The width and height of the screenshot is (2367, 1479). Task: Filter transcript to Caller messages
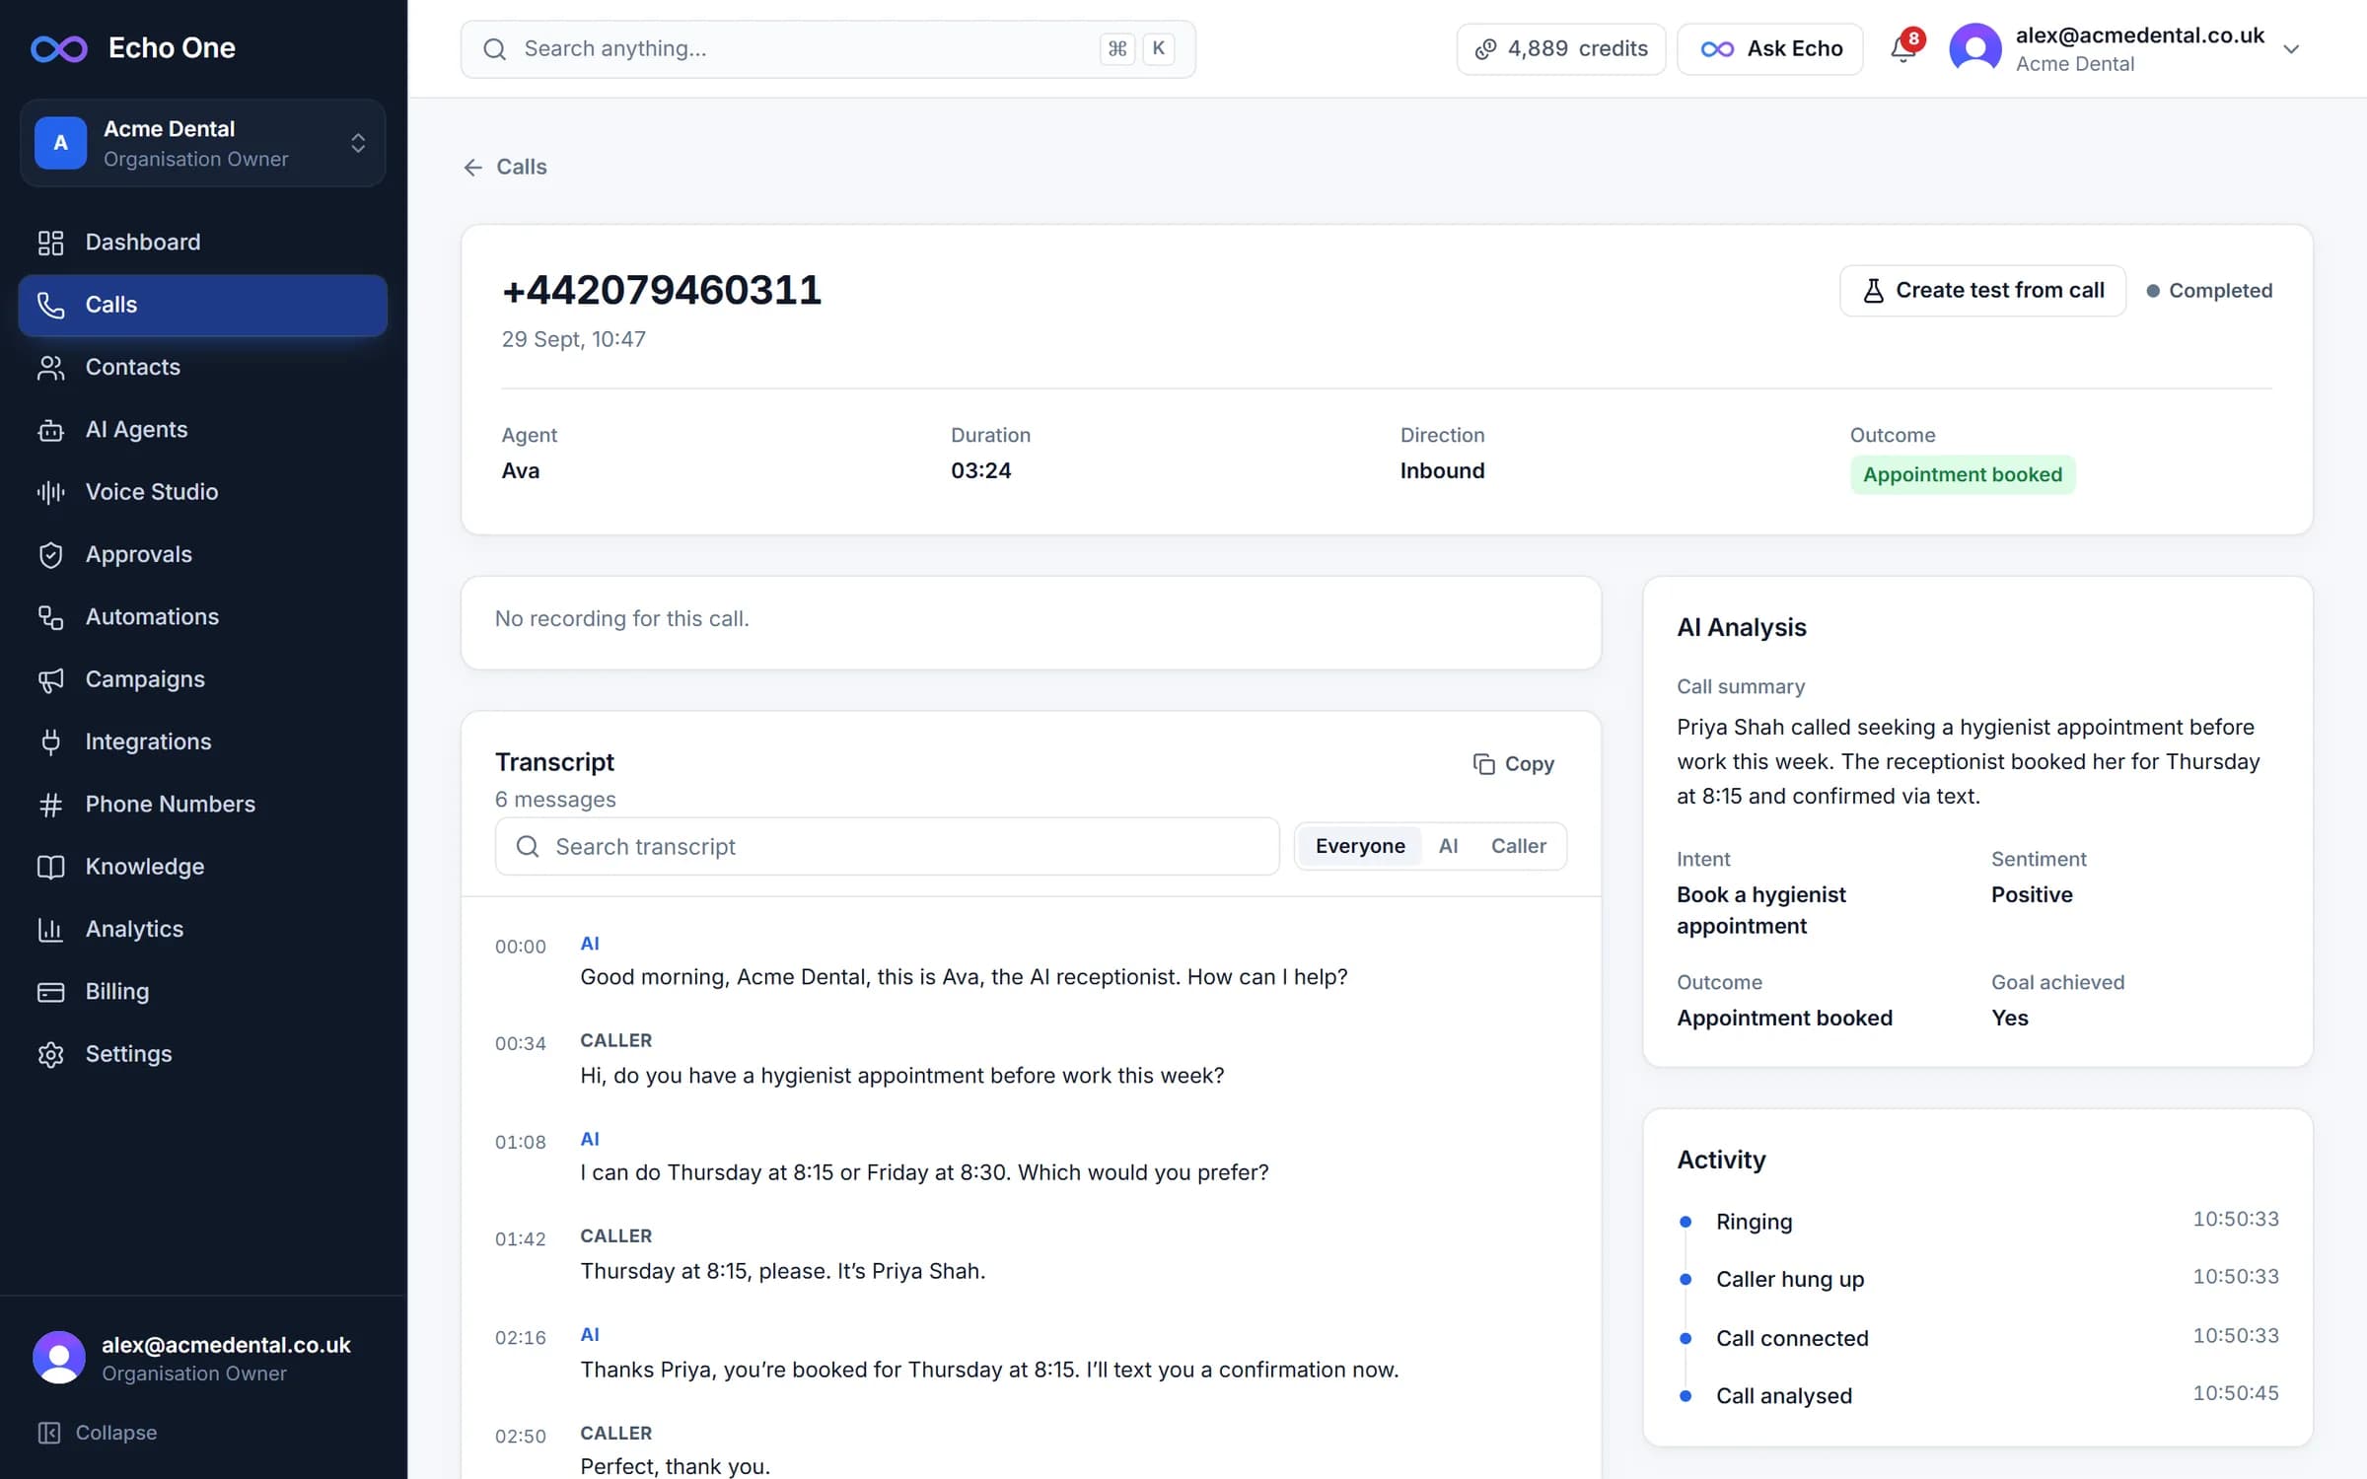tap(1518, 846)
